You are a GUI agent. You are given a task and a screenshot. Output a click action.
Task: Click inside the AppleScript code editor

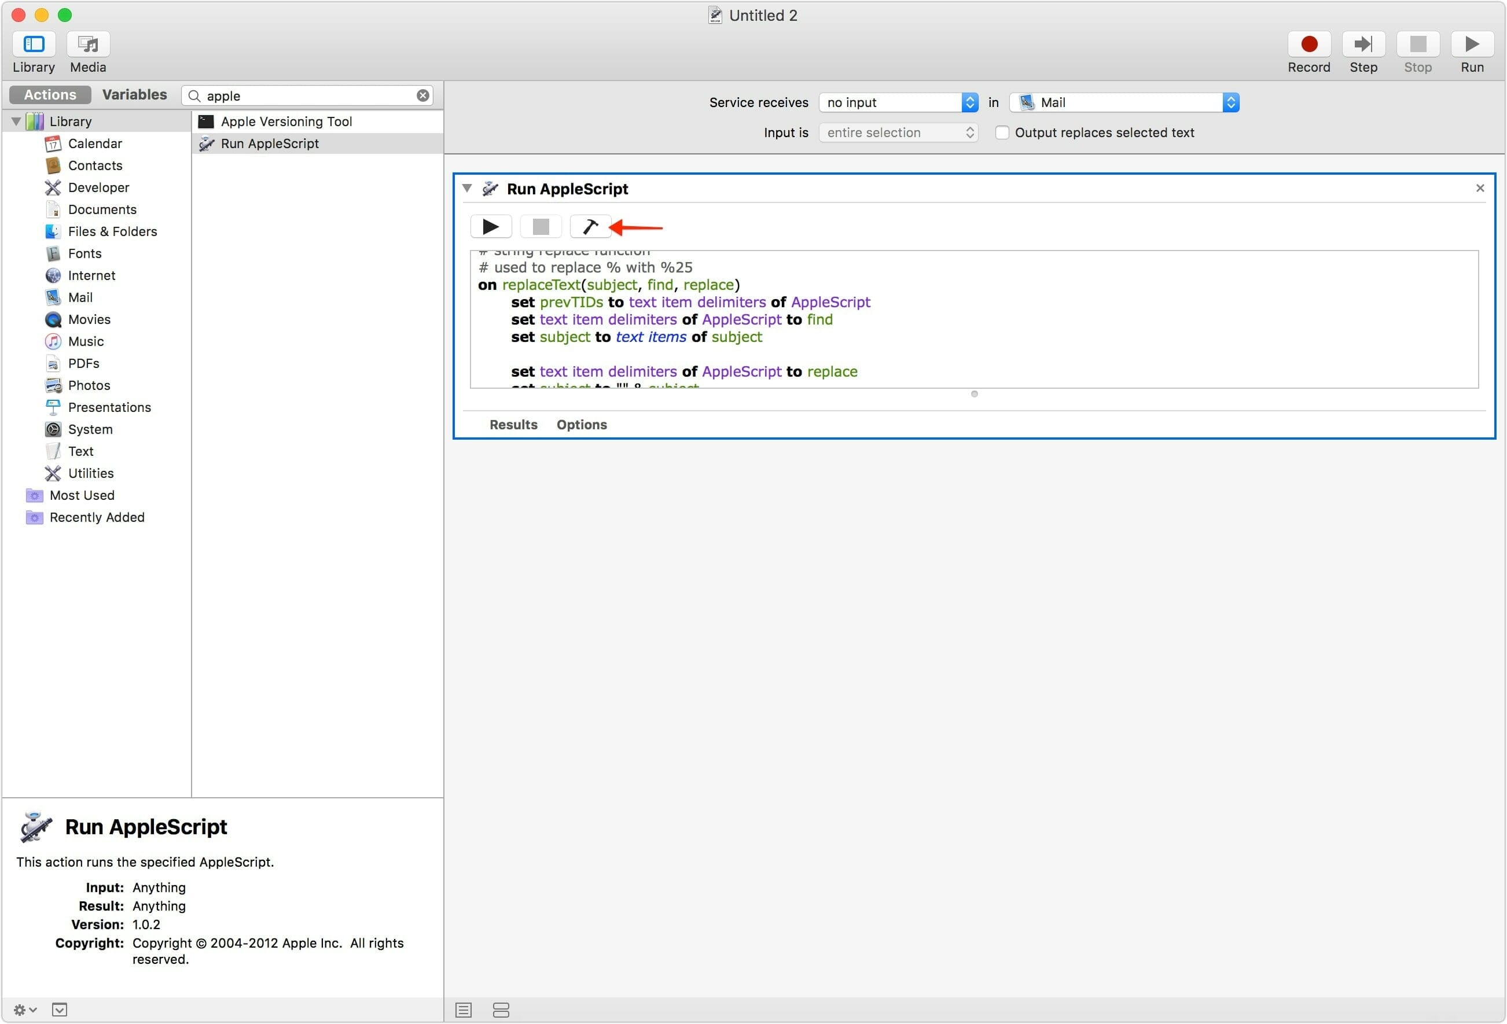point(974,319)
